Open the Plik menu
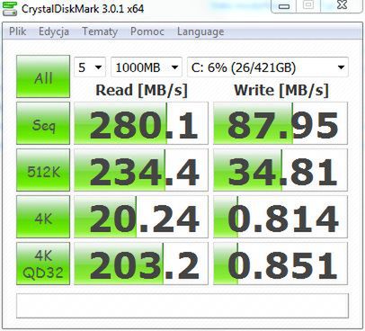This screenshot has width=365, height=331. pyautogui.click(x=17, y=31)
